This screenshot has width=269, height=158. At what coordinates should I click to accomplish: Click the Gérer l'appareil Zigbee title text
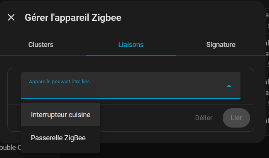[73, 17]
